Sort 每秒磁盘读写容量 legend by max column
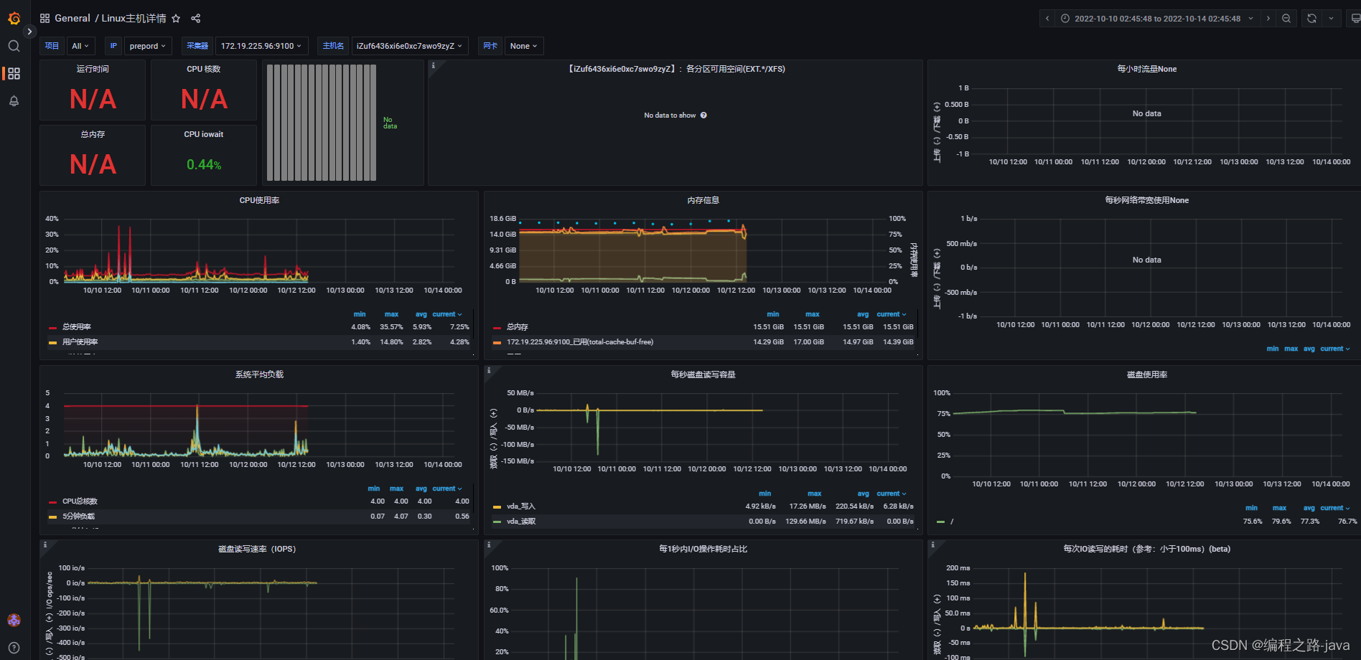The width and height of the screenshot is (1361, 660). (x=814, y=494)
